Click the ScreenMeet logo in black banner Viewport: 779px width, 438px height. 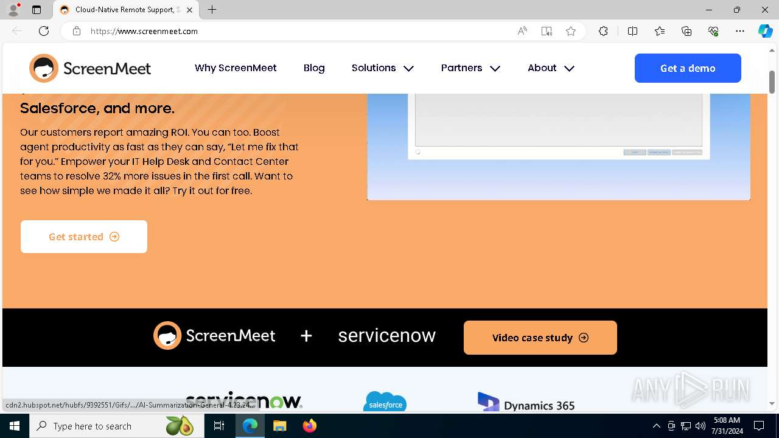214,335
